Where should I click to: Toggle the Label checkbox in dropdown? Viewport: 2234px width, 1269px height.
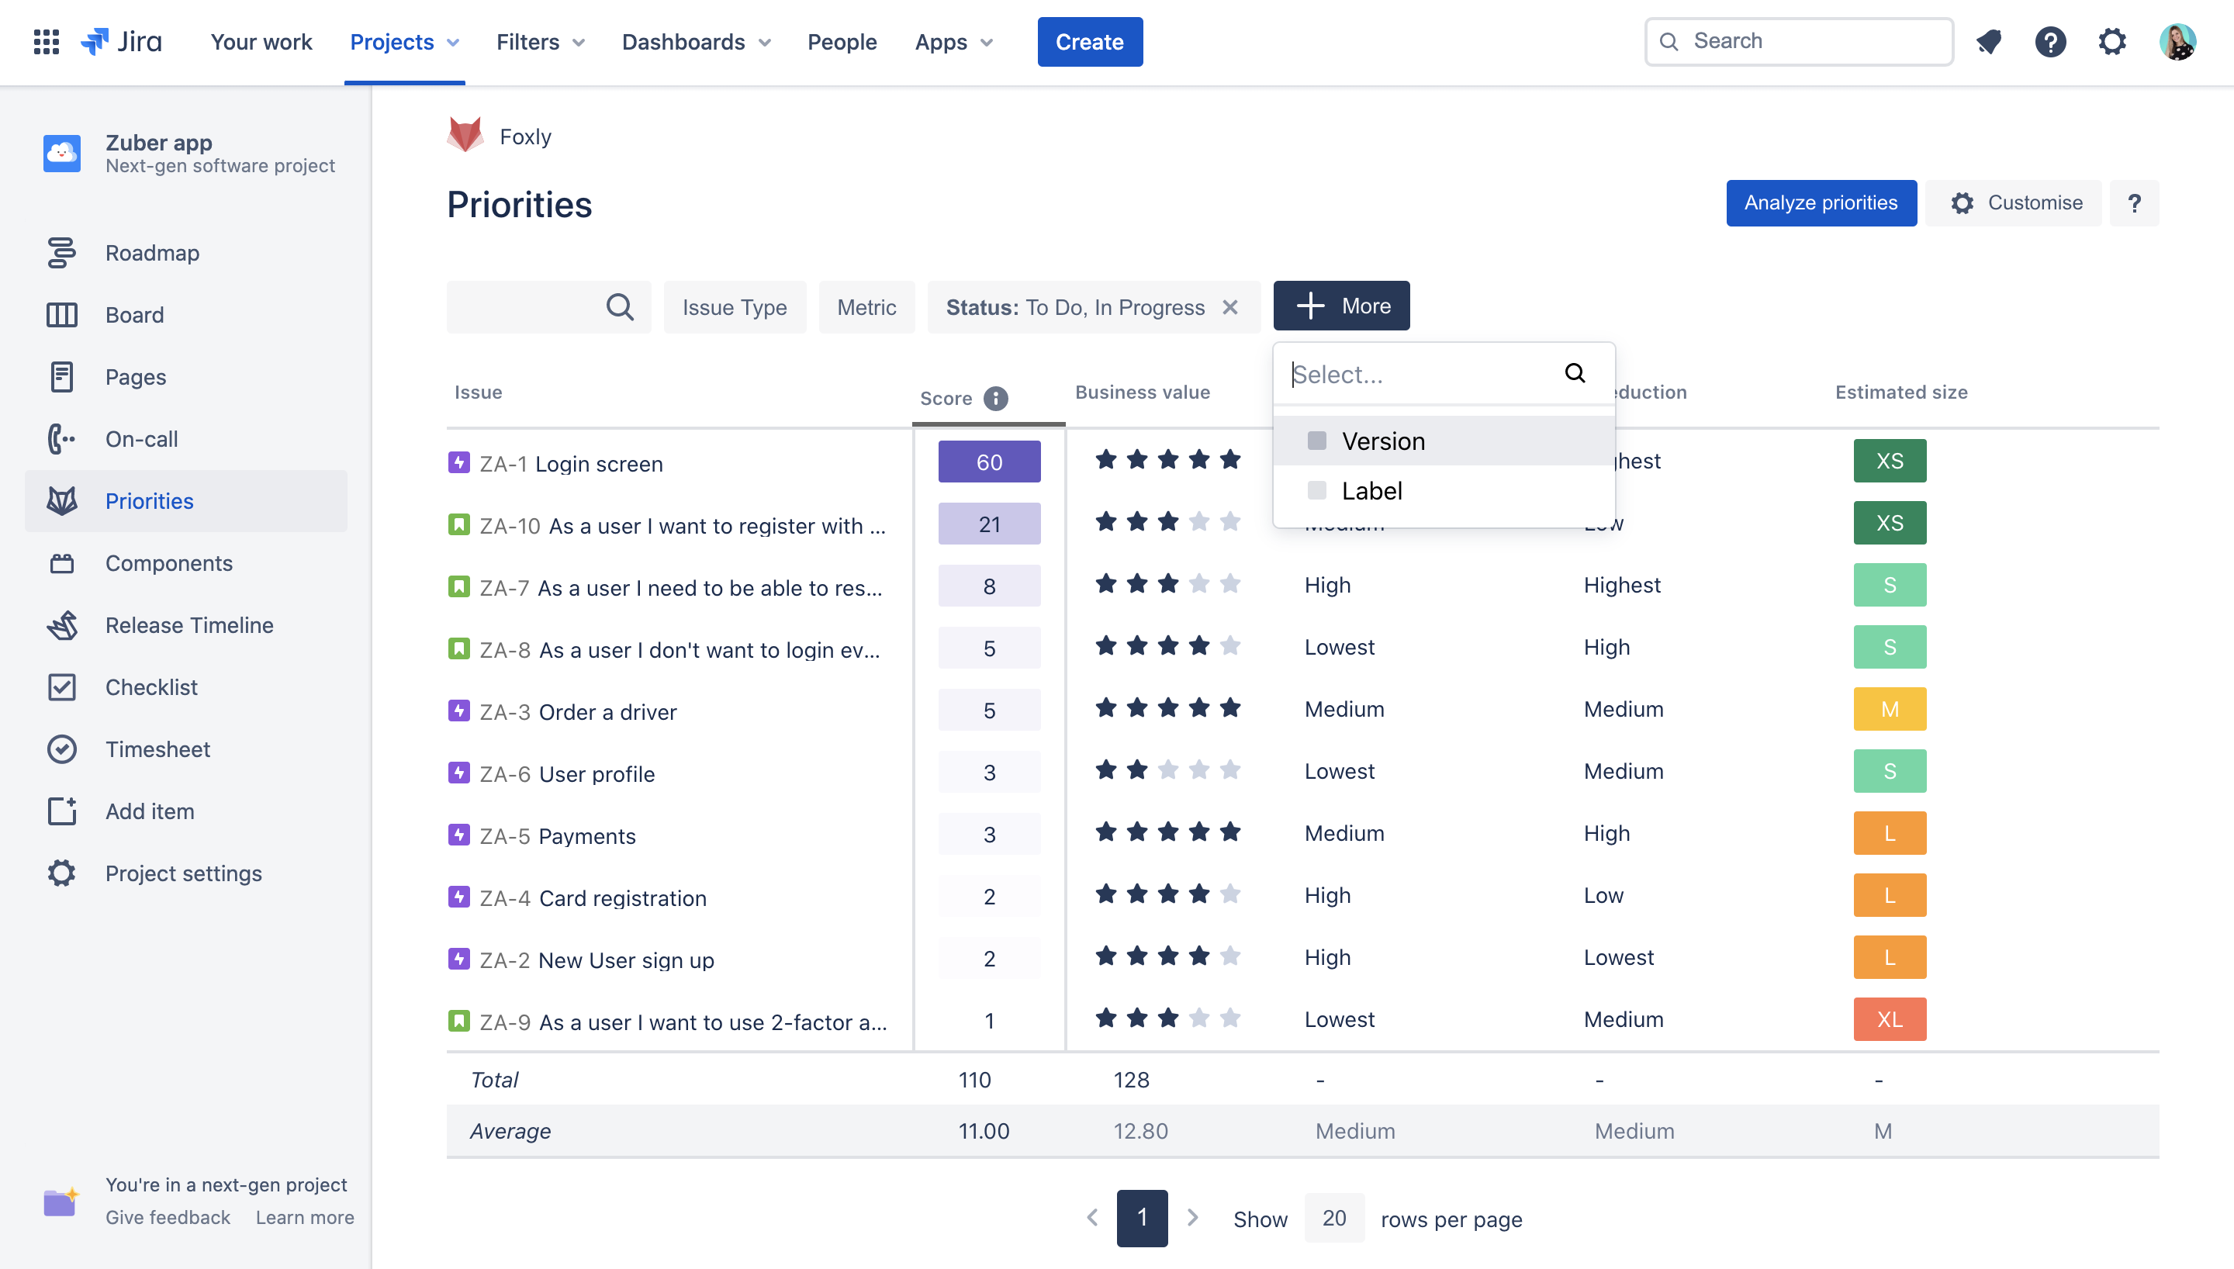tap(1316, 489)
